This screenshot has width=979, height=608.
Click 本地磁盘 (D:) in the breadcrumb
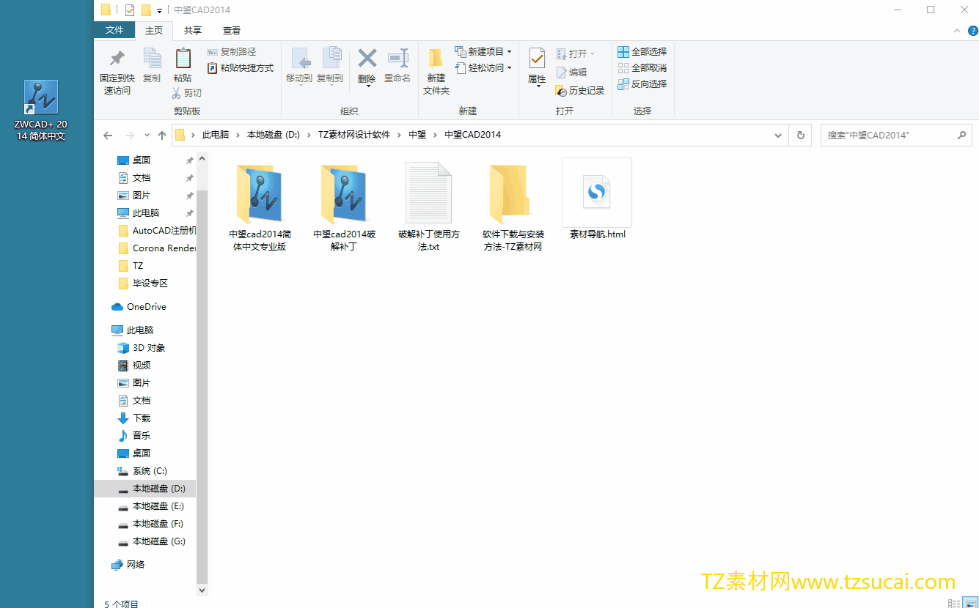click(x=274, y=135)
